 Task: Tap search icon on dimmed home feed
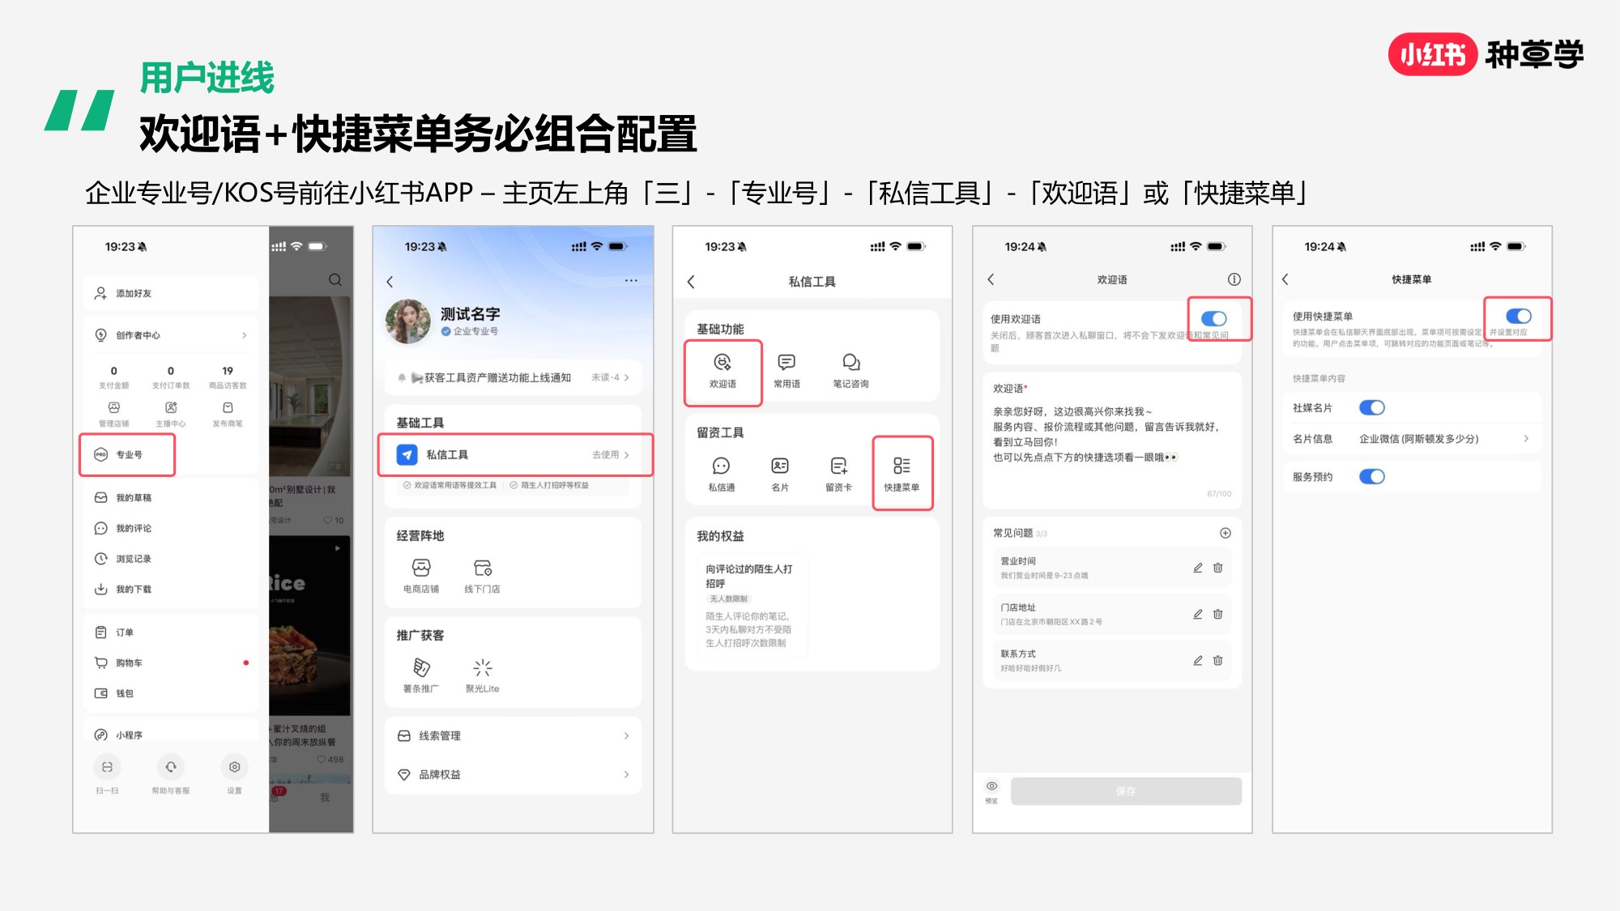[335, 280]
